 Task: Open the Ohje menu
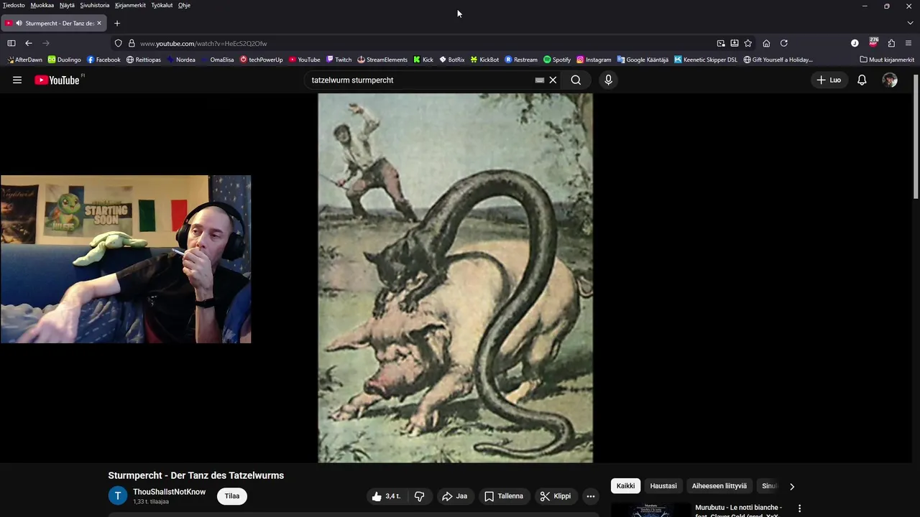(184, 5)
